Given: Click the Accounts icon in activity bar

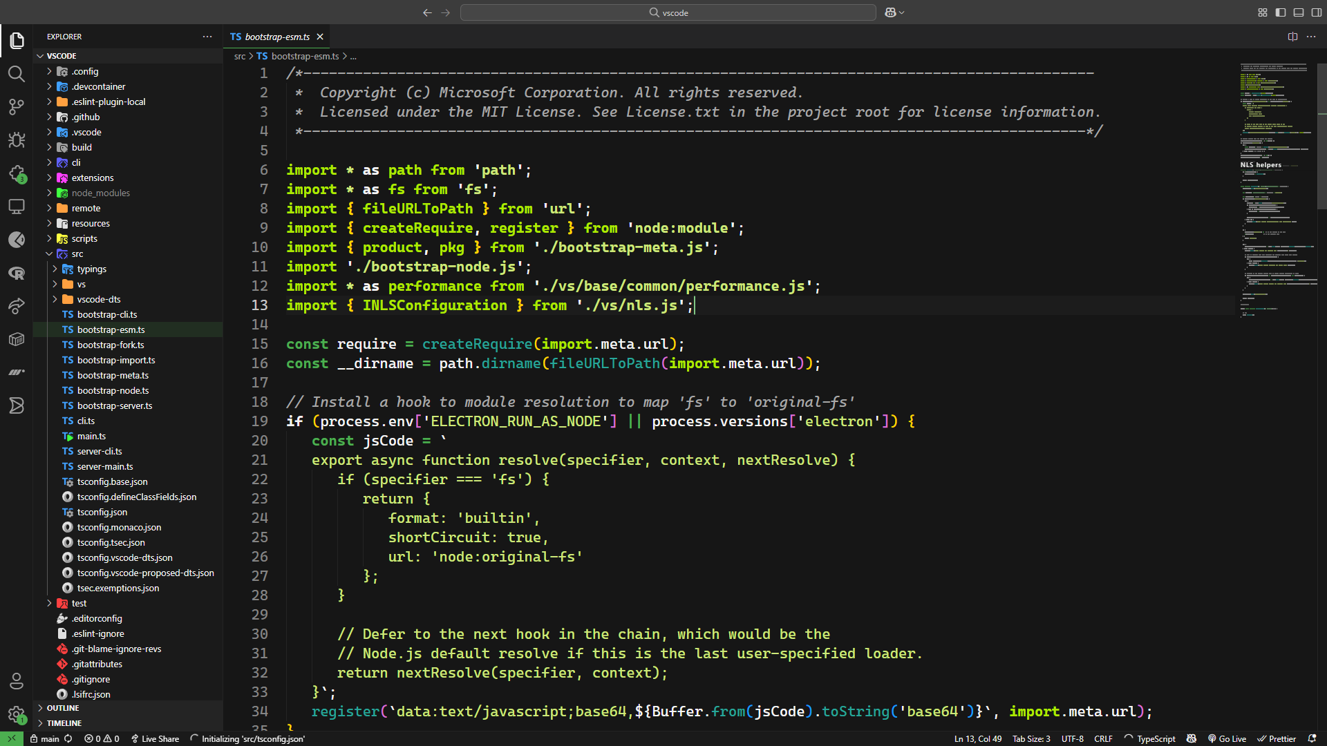Looking at the screenshot, I should click(17, 681).
